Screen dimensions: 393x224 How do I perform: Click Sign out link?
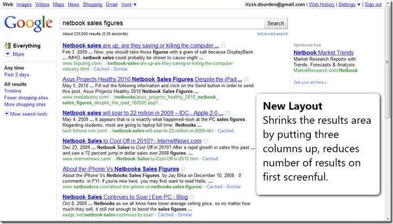(x=373, y=5)
